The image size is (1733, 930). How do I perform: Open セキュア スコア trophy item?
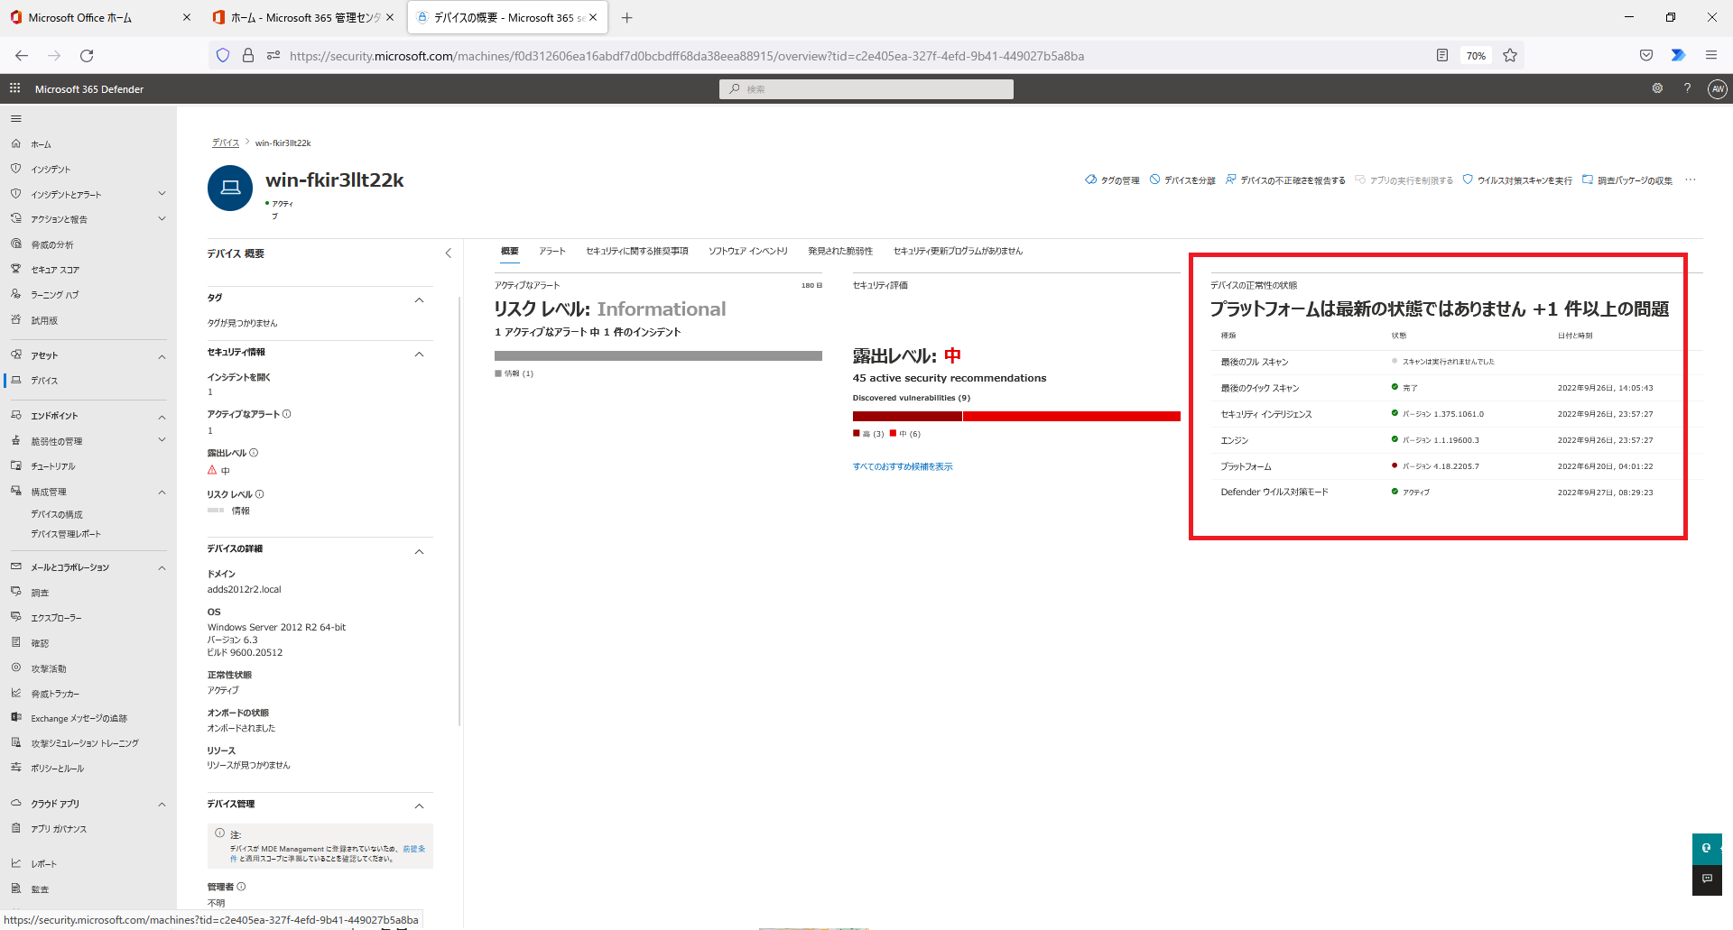(55, 270)
